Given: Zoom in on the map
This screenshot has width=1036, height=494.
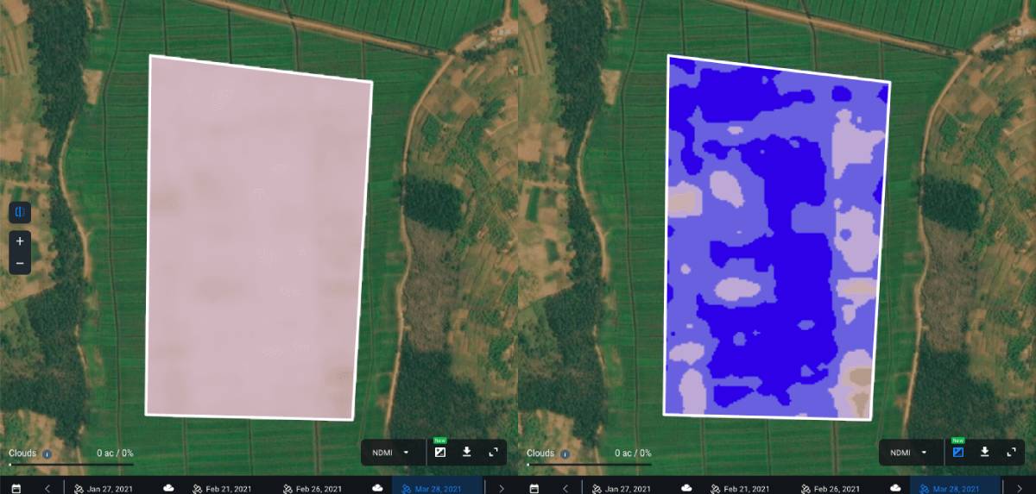Looking at the screenshot, I should (x=20, y=241).
